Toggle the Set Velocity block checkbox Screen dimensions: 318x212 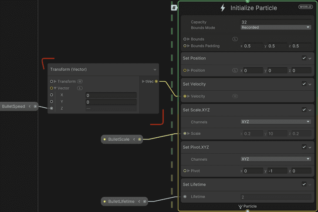coord(304,84)
